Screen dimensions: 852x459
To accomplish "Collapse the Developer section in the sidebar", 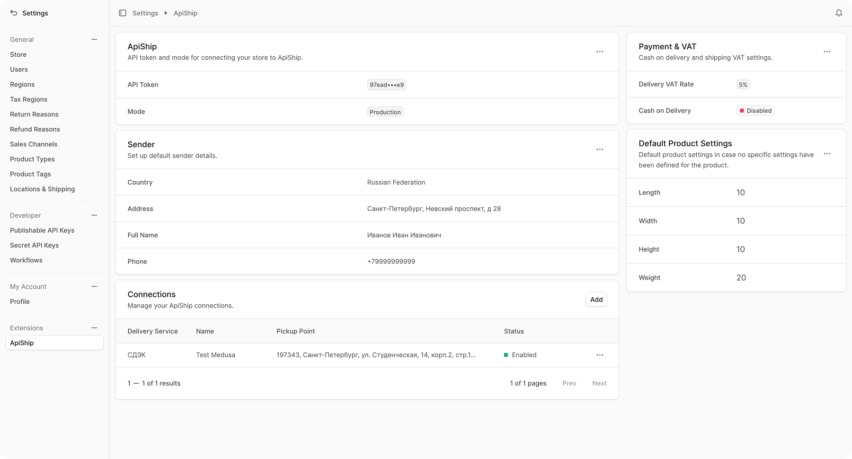I will pyautogui.click(x=94, y=215).
